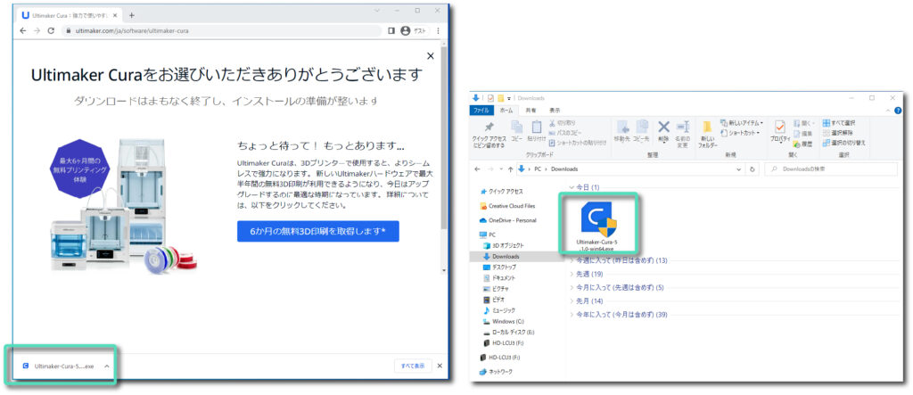Open Chrome's three-dot menu
913x395 pixels.
pyautogui.click(x=438, y=31)
